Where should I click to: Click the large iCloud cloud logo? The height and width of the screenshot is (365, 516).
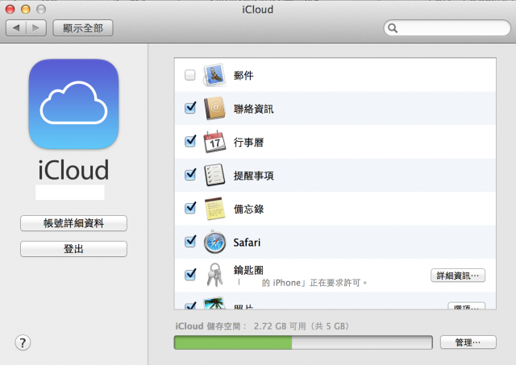[x=73, y=104]
